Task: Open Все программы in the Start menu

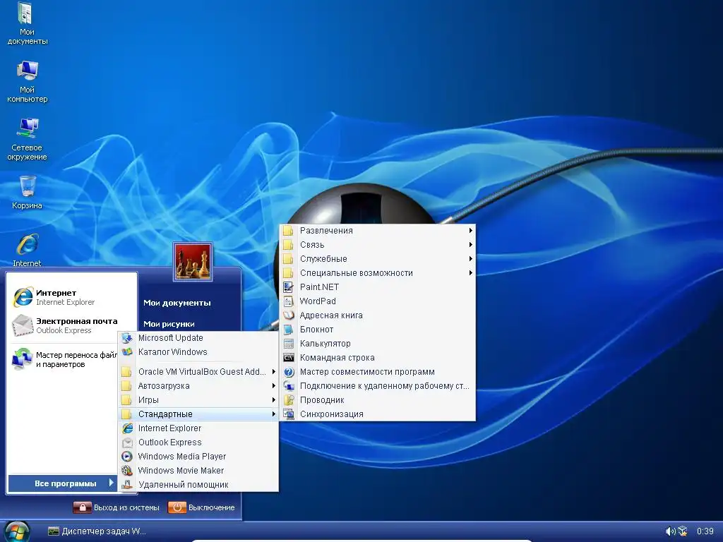Action: click(x=62, y=483)
